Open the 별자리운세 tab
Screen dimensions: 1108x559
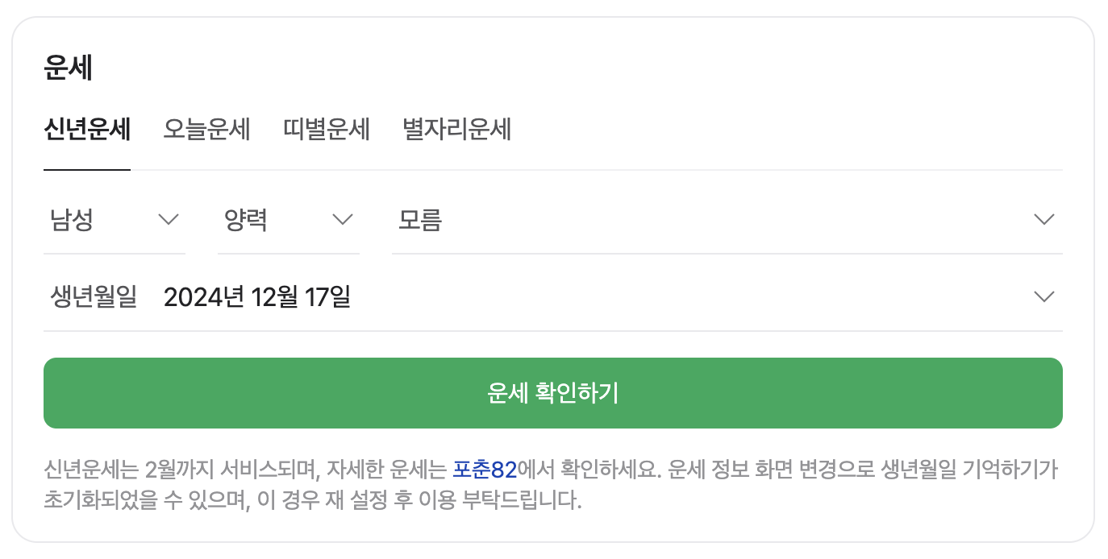point(456,130)
